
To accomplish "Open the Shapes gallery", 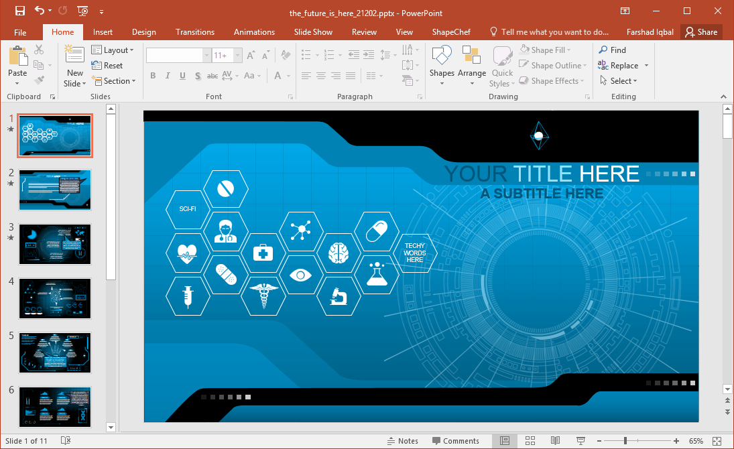I will [442, 66].
